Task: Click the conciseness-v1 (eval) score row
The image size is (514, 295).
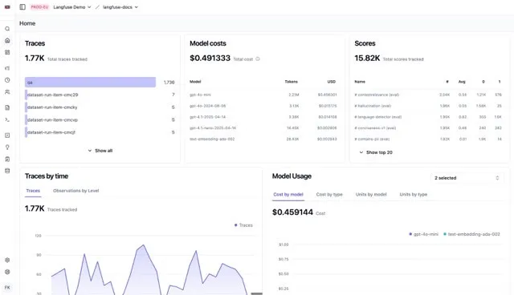Action: point(428,128)
